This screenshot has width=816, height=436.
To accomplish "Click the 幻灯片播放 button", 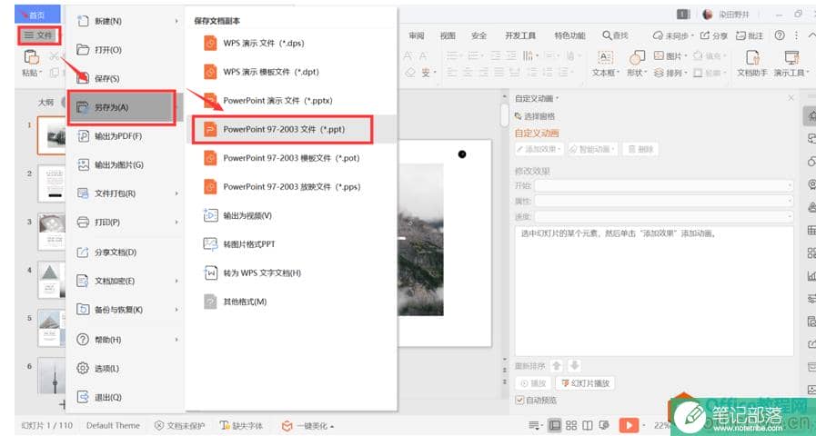I will coord(586,383).
